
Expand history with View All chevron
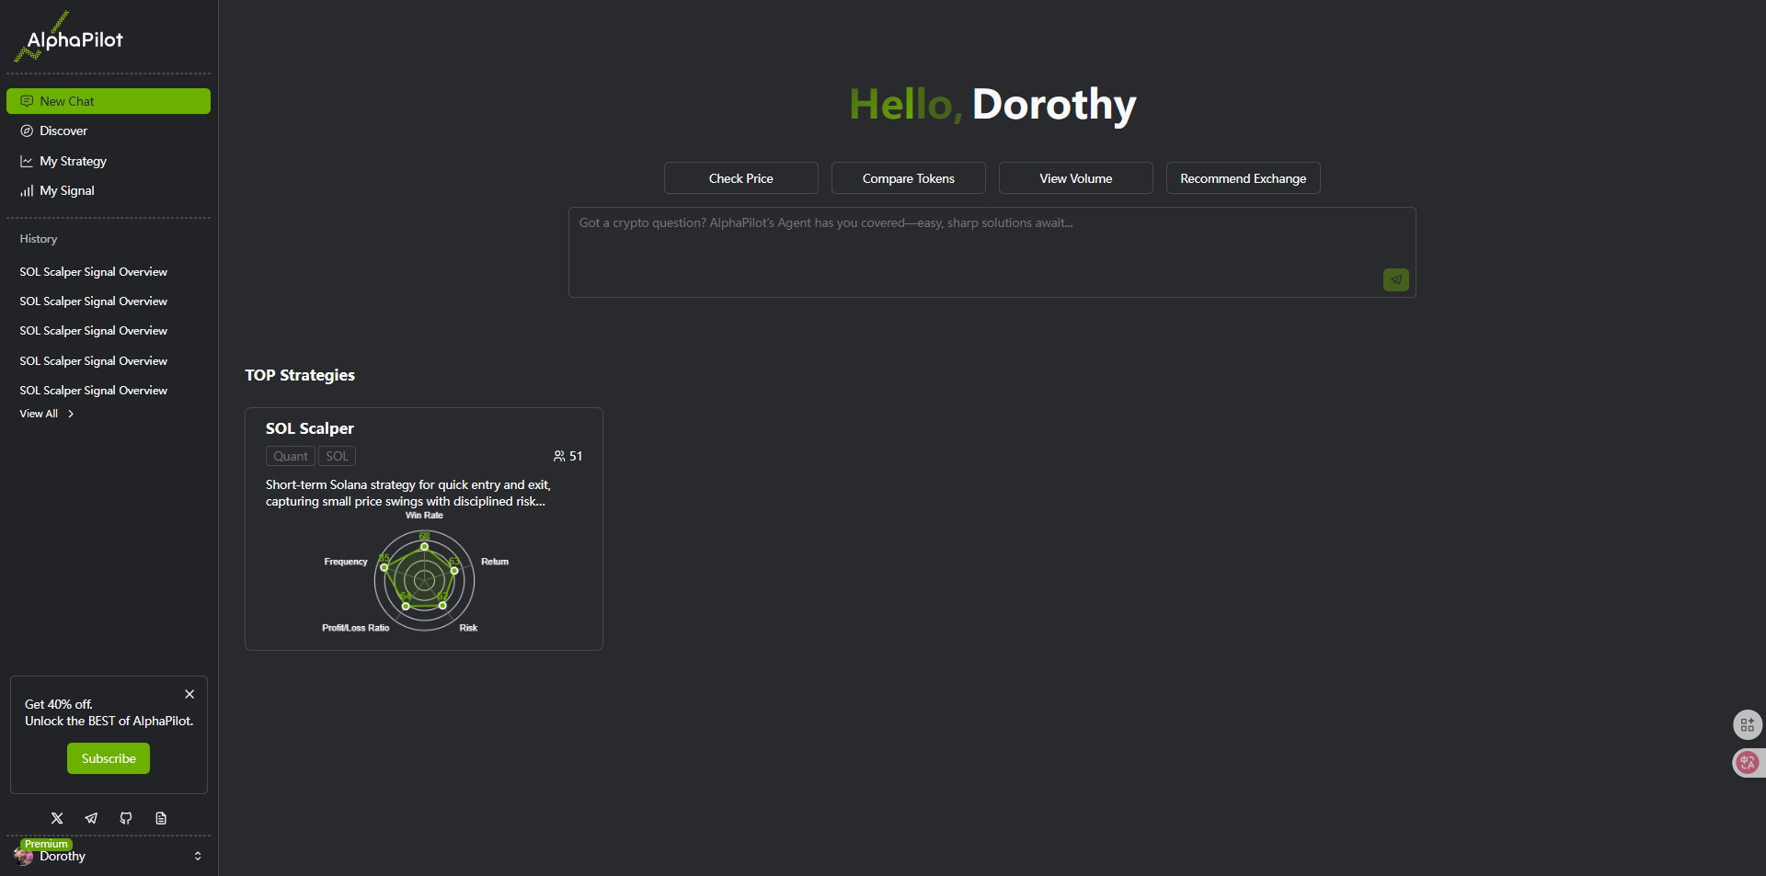(x=71, y=414)
